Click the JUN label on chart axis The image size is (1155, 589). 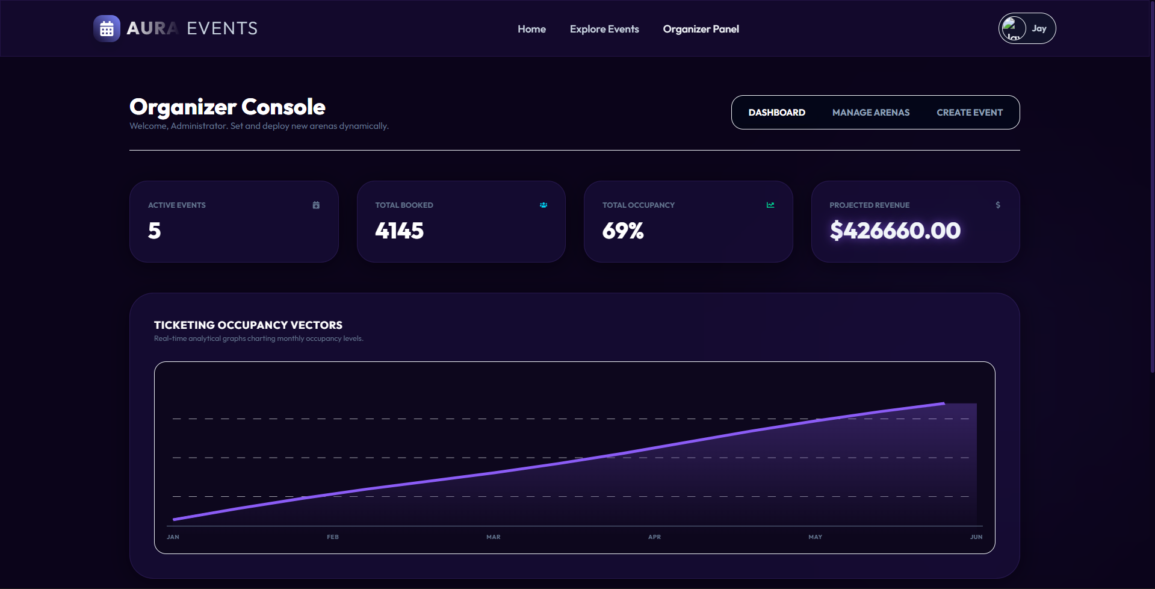pyautogui.click(x=976, y=537)
